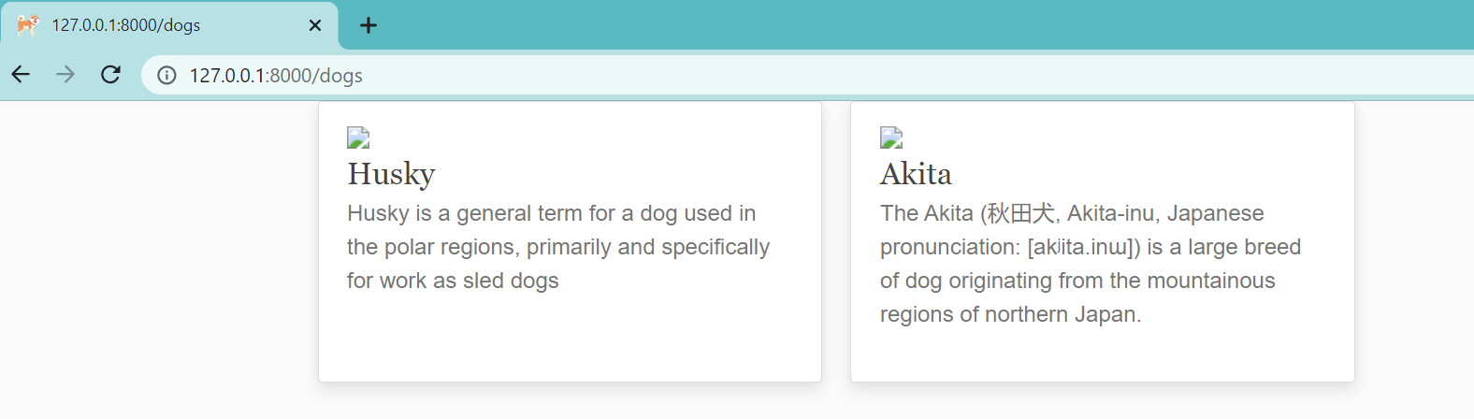Click empty address bar area right of URL
The image size is (1474, 419).
[x=917, y=76]
